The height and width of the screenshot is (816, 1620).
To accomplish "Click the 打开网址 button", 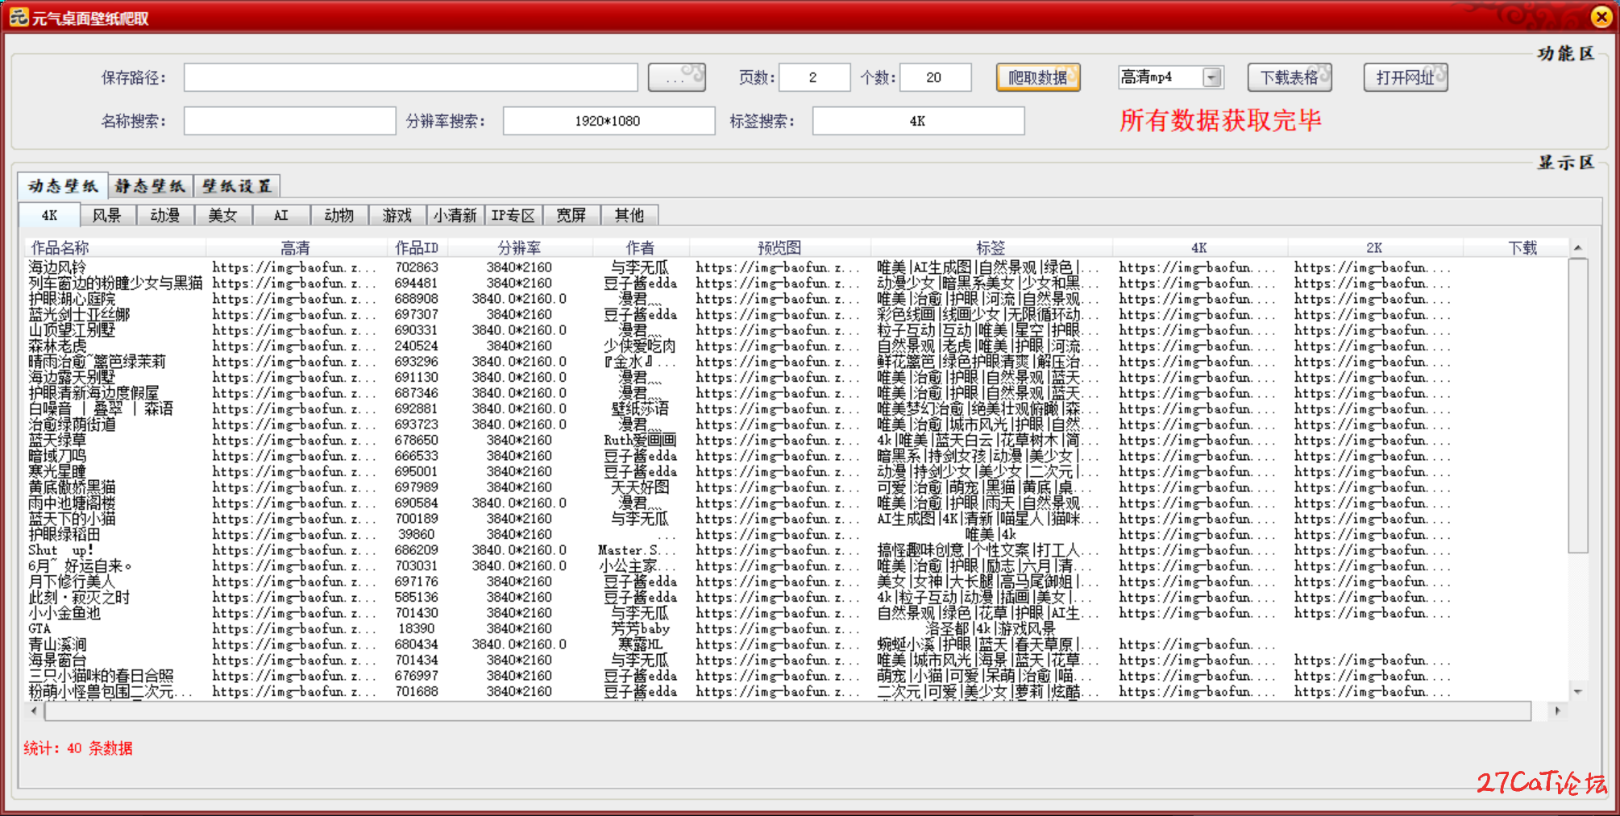I will 1406,77.
